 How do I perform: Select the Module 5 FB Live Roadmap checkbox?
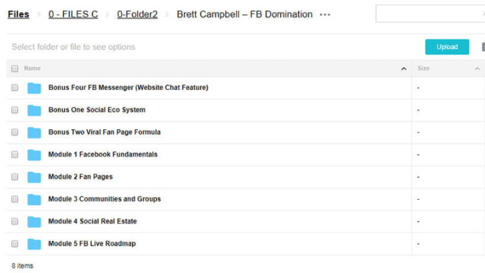pyautogui.click(x=15, y=244)
